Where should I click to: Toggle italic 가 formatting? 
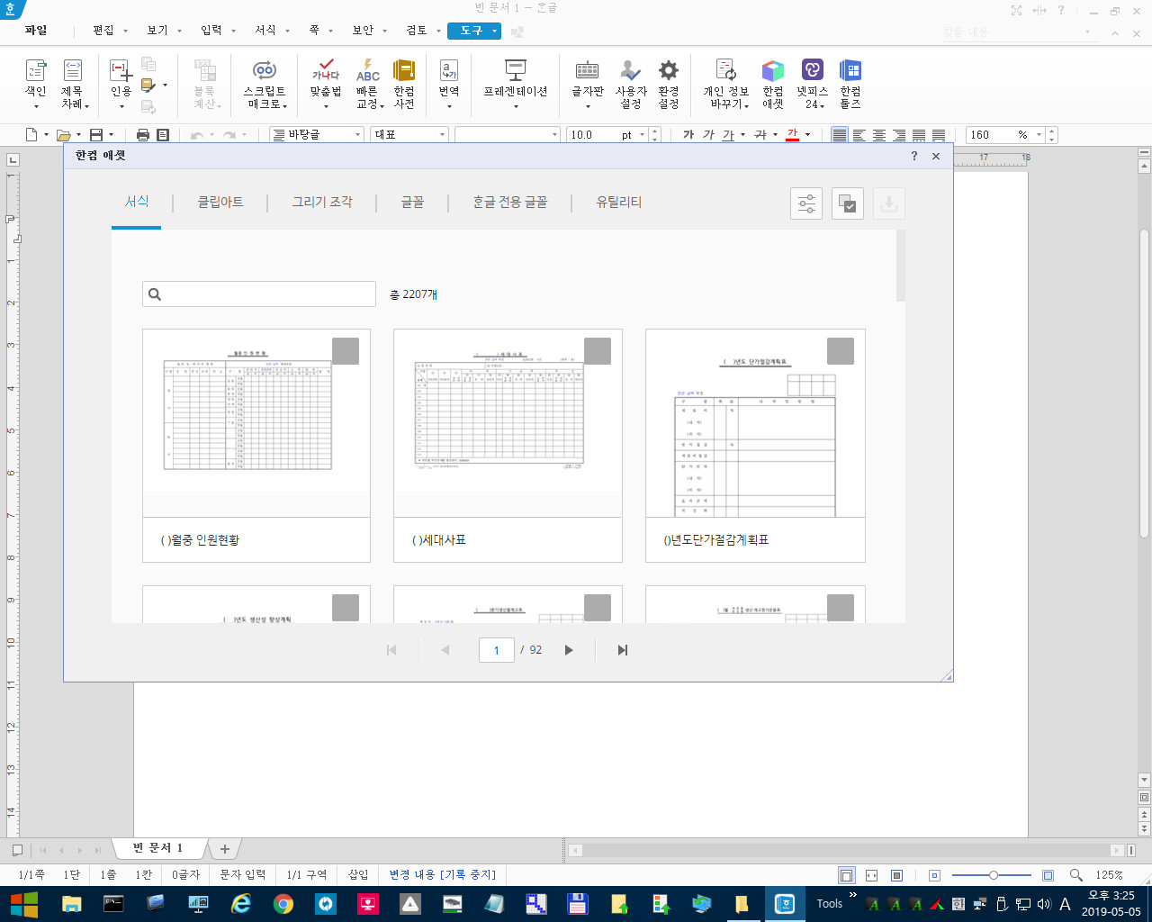pyautogui.click(x=708, y=135)
